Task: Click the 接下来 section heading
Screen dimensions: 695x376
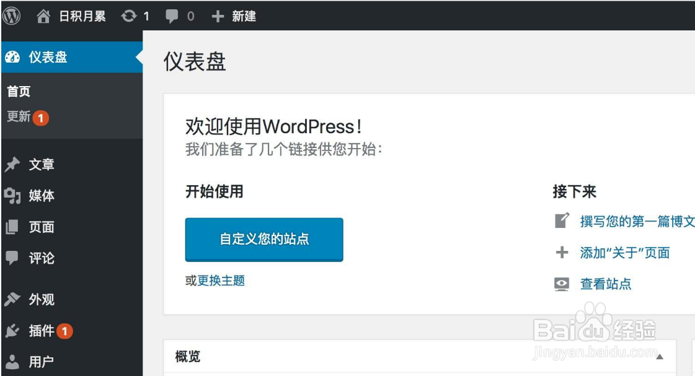Action: 575,192
